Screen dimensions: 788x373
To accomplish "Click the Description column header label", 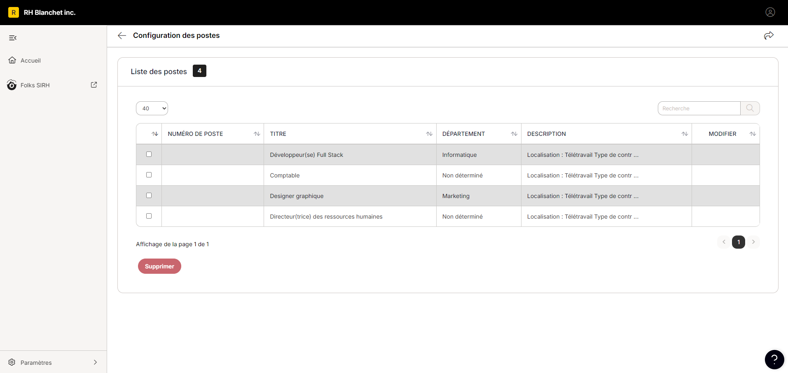I will [547, 134].
